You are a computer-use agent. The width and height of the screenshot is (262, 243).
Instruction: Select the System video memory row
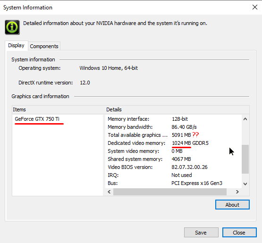tap(173, 151)
